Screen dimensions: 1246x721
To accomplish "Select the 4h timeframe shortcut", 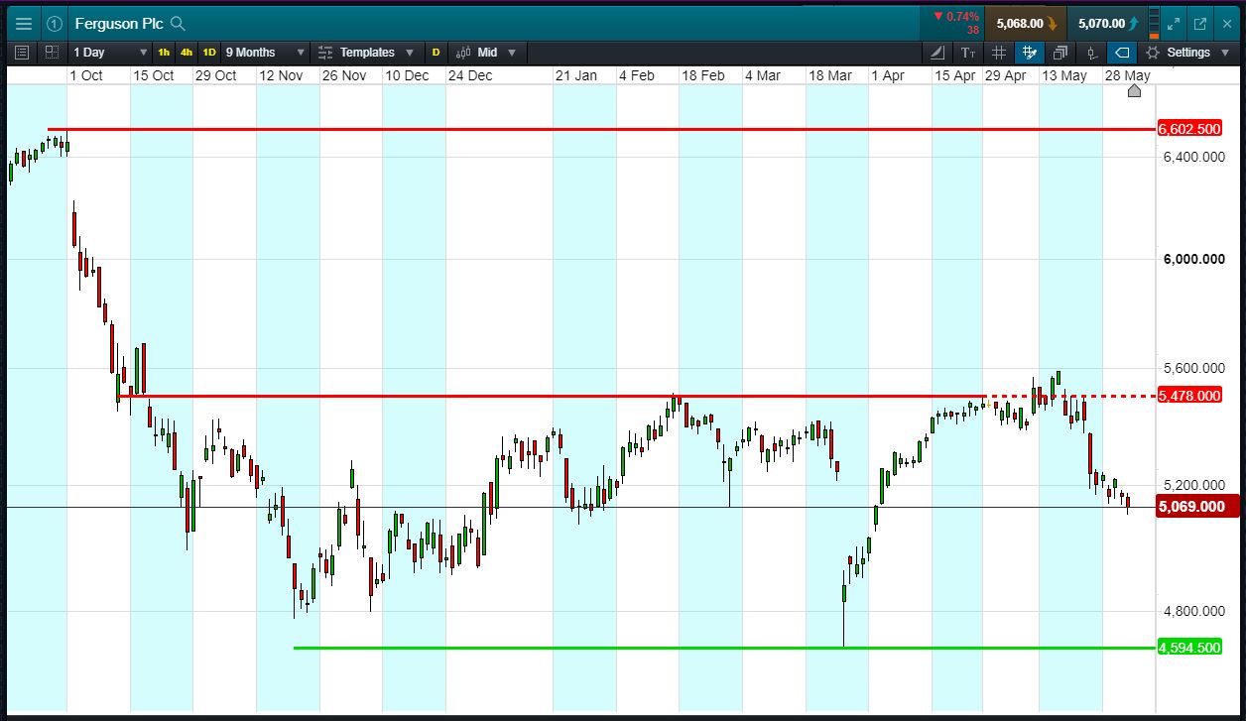I will (187, 52).
